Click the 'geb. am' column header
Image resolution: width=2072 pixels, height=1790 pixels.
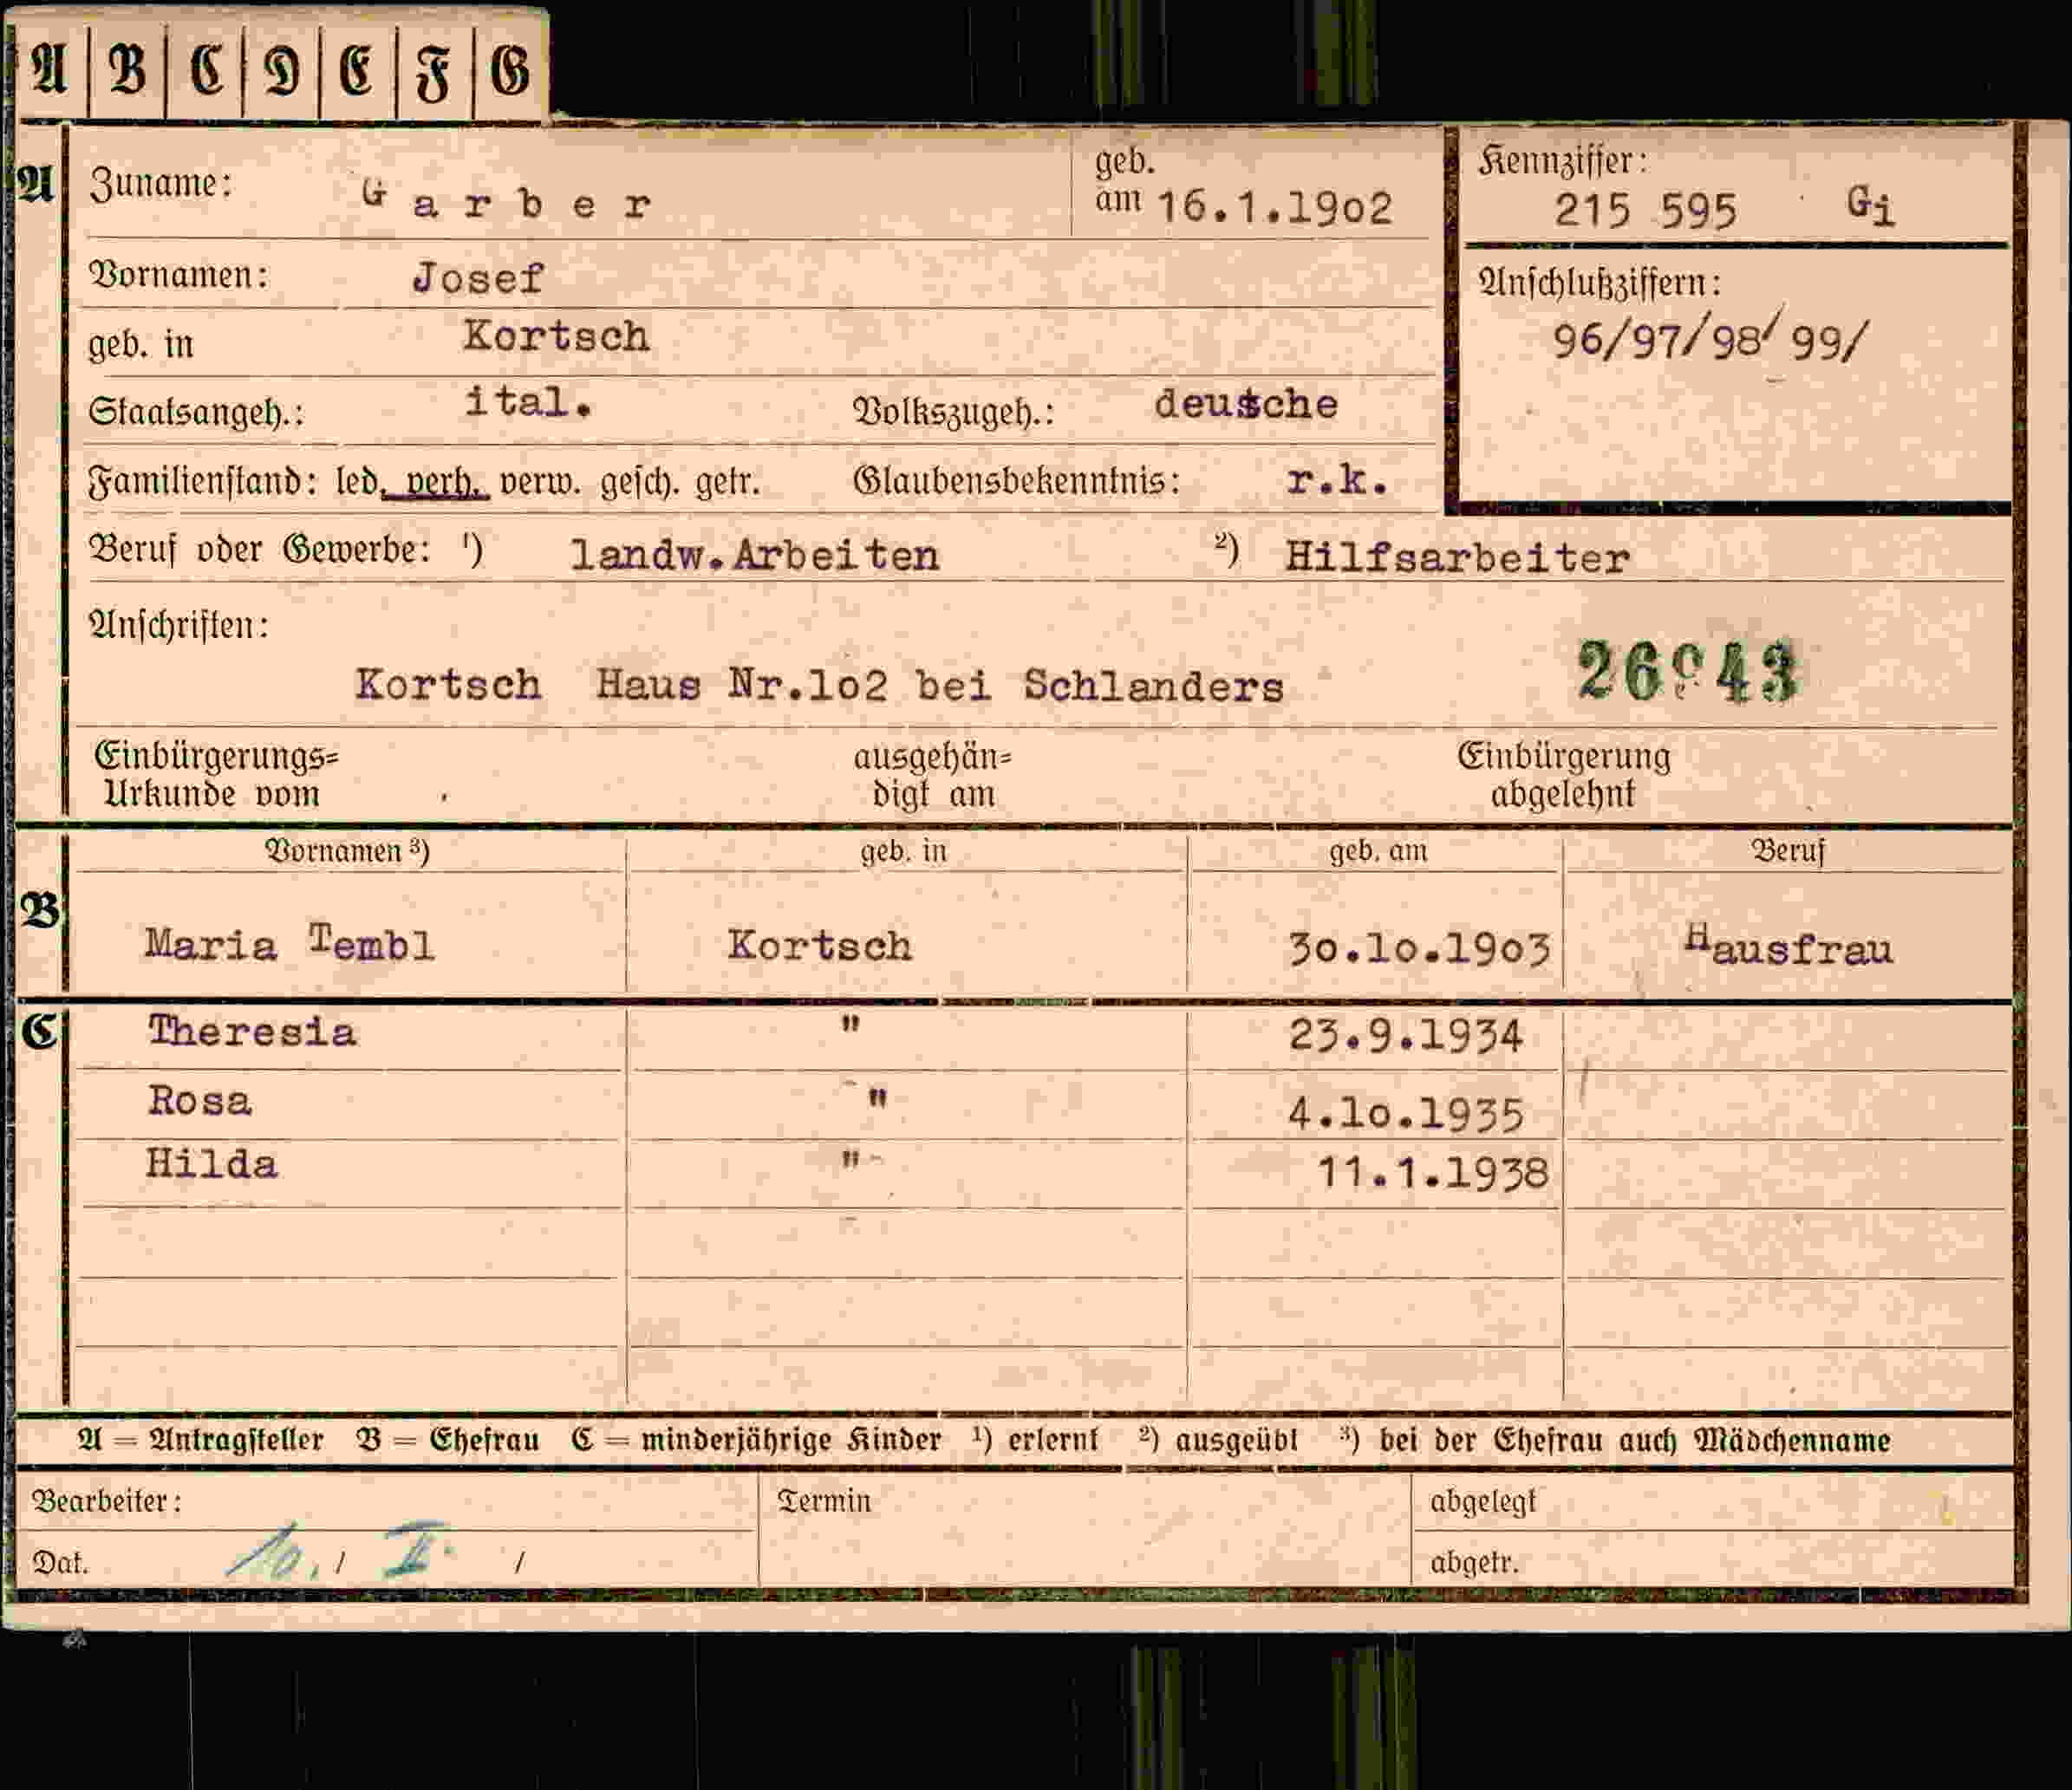pos(1378,851)
